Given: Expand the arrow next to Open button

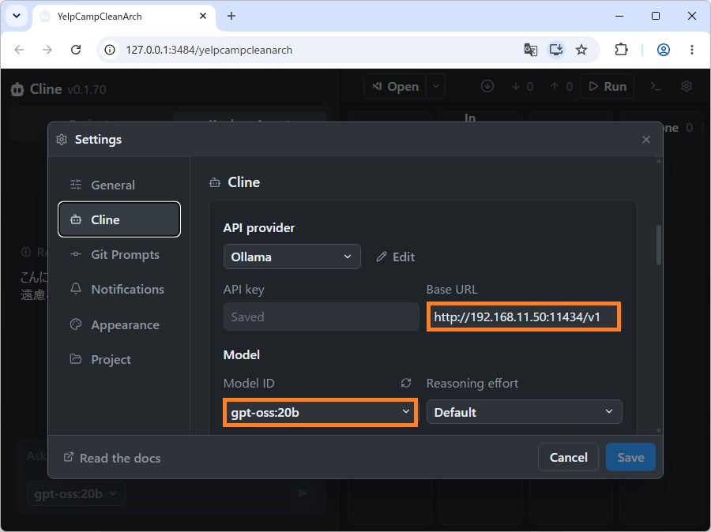Looking at the screenshot, I should click(x=436, y=86).
